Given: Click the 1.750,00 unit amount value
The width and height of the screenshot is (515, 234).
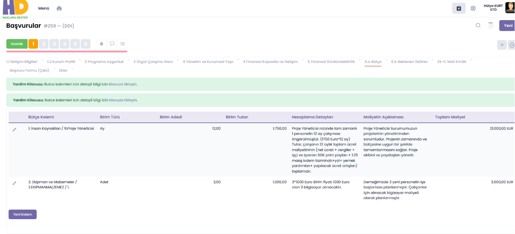Looking at the screenshot, I should (x=280, y=129).
